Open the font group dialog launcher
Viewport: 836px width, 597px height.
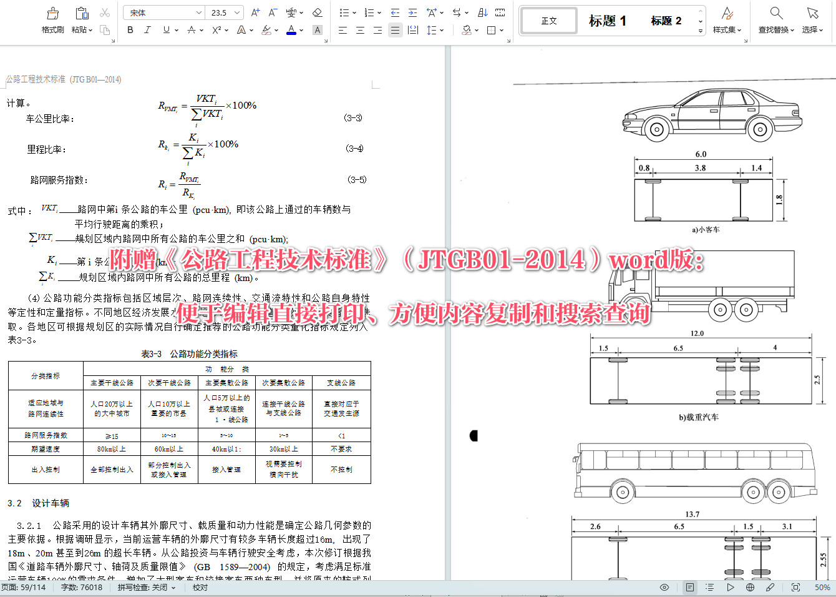[325, 41]
